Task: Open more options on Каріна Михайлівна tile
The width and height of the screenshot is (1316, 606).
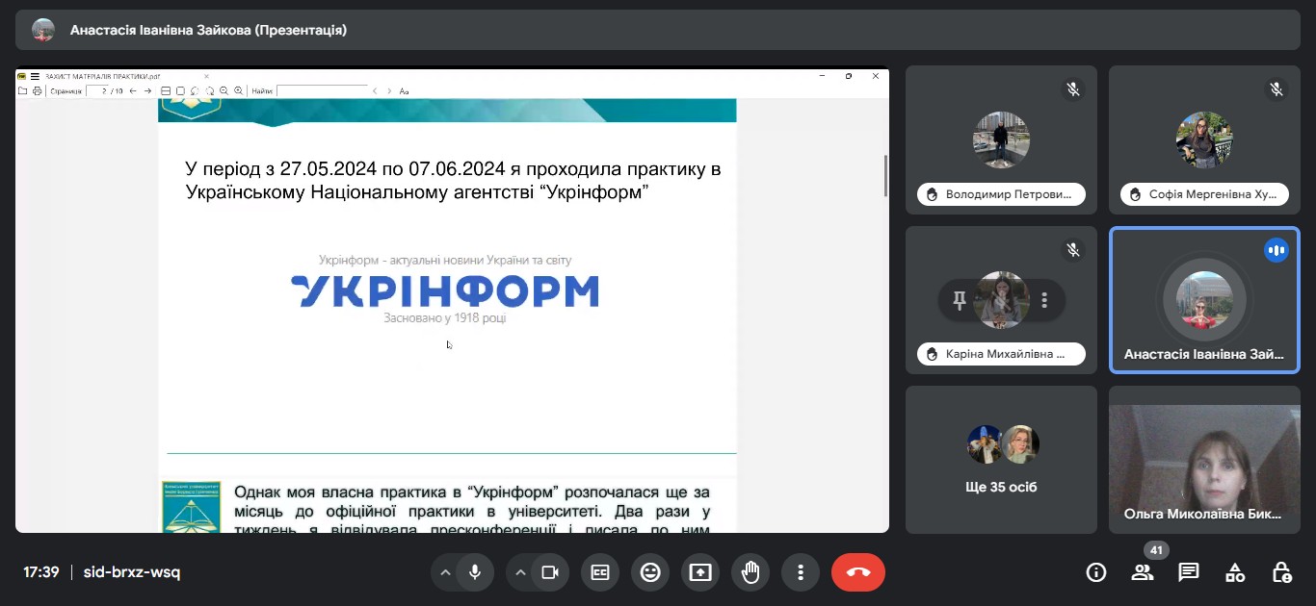Action: coord(1044,300)
